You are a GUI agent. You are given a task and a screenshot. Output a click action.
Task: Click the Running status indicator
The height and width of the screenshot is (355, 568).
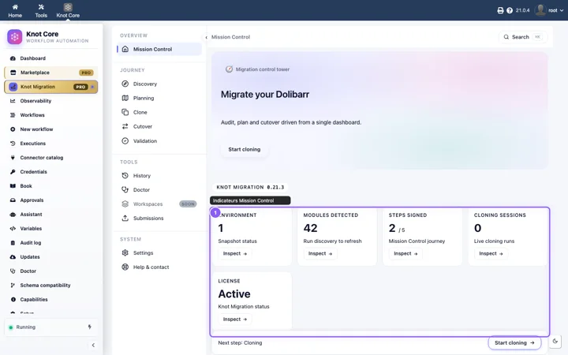click(x=22, y=327)
